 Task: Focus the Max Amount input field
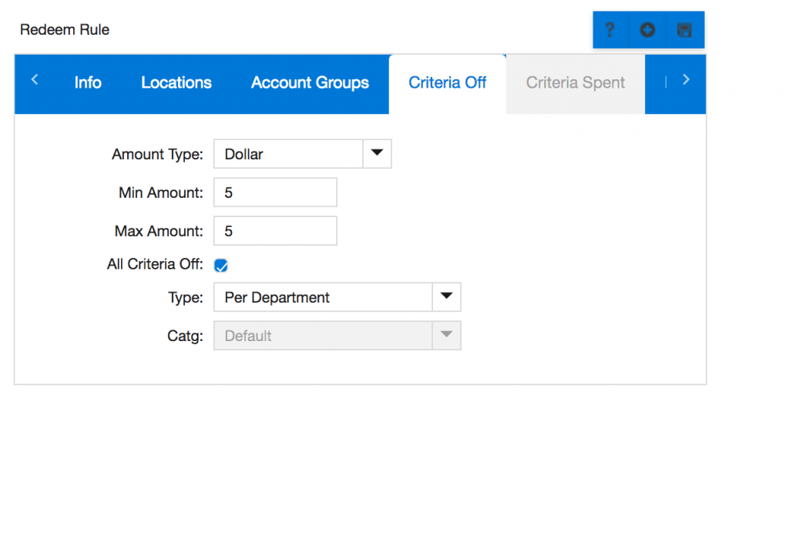tap(275, 231)
